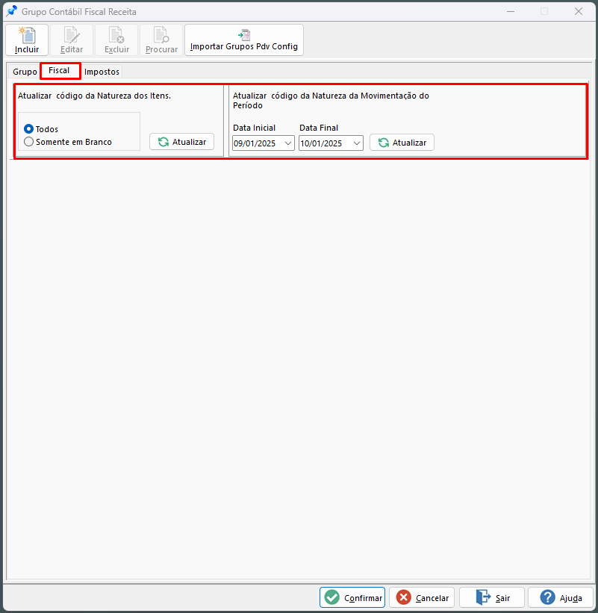
Task: Click the Cancelar button
Action: coord(422,597)
